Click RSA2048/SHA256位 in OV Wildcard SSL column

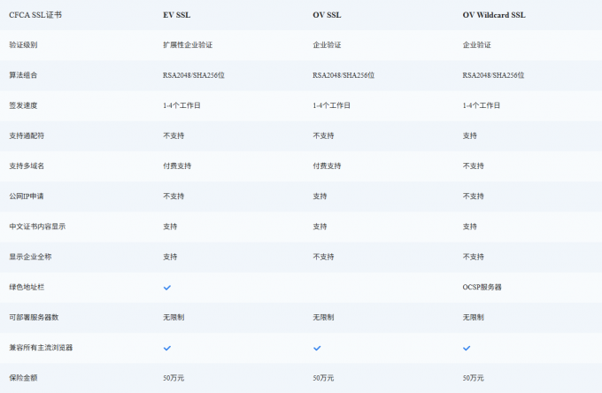pyautogui.click(x=493, y=75)
